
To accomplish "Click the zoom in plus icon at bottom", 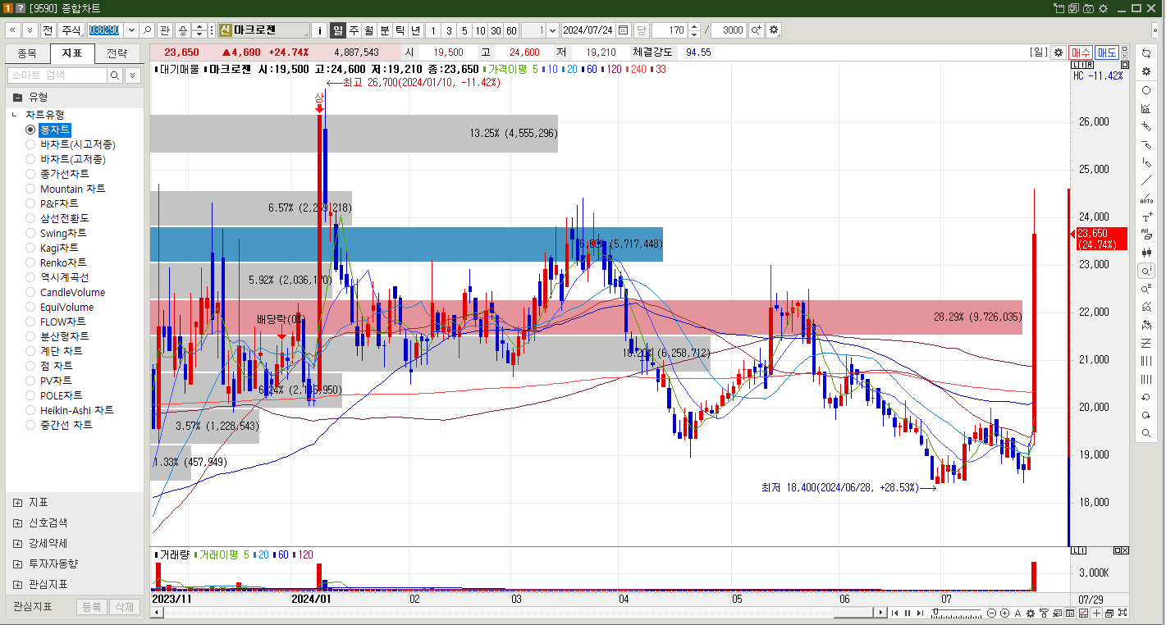I will pos(1004,614).
